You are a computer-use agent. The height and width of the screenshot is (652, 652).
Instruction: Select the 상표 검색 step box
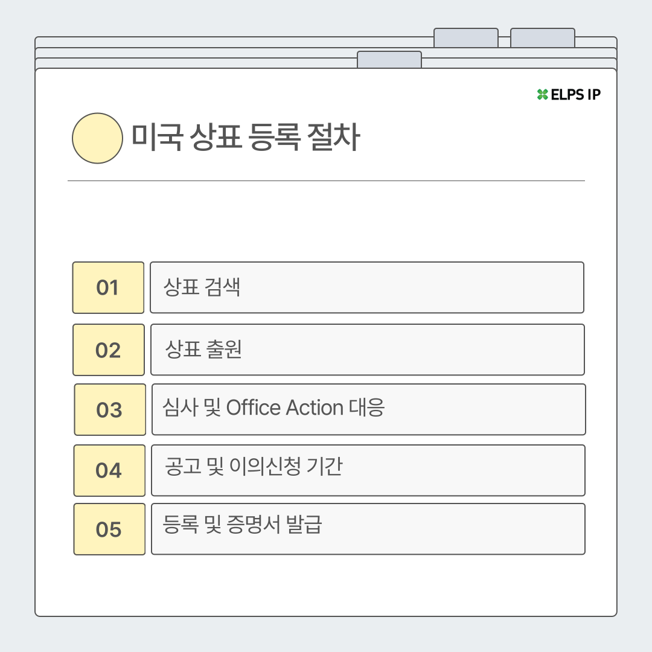[367, 287]
